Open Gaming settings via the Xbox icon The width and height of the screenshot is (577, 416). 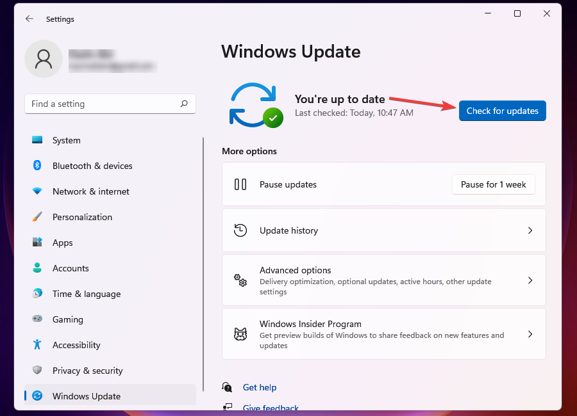pos(37,319)
